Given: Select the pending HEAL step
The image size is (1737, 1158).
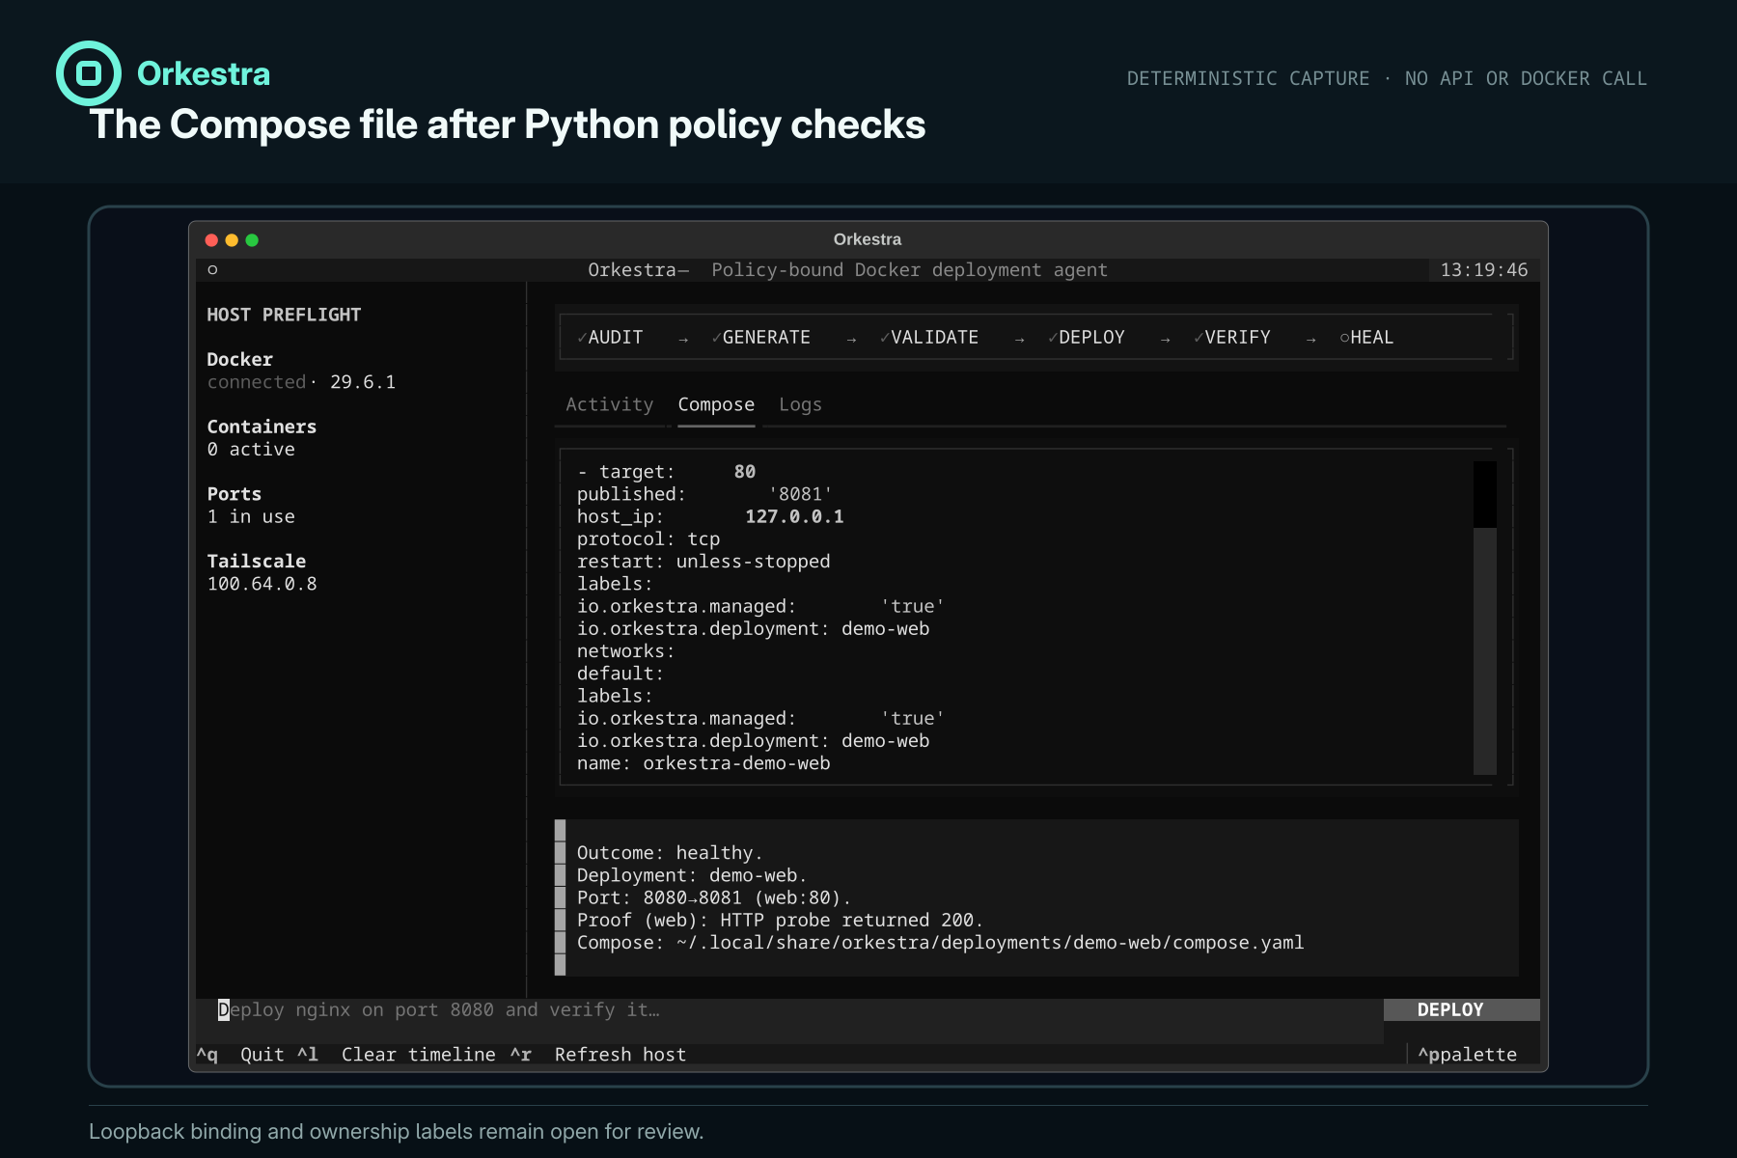Looking at the screenshot, I should [1366, 338].
